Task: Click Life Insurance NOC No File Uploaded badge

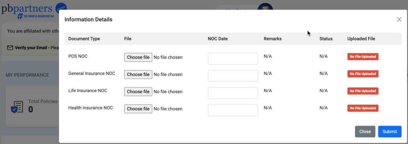Action: [363, 91]
